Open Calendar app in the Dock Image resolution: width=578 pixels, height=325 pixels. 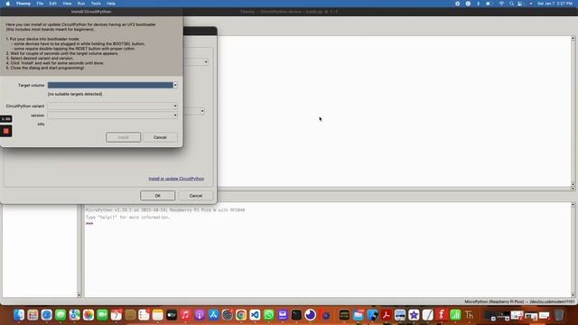point(117,315)
